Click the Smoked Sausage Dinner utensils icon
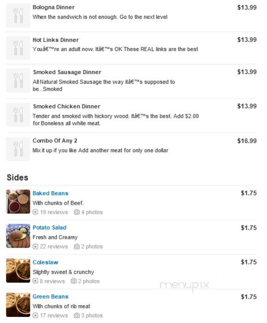This screenshot has height=323, width=267. [x=18, y=81]
